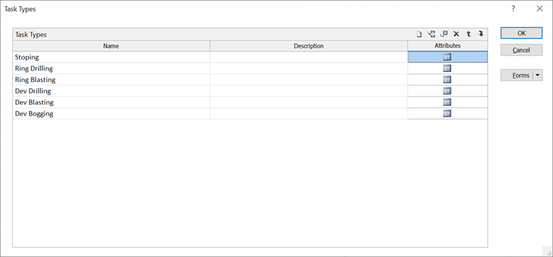The image size is (553, 257).
Task: Click the Forms button
Action: tap(517, 75)
